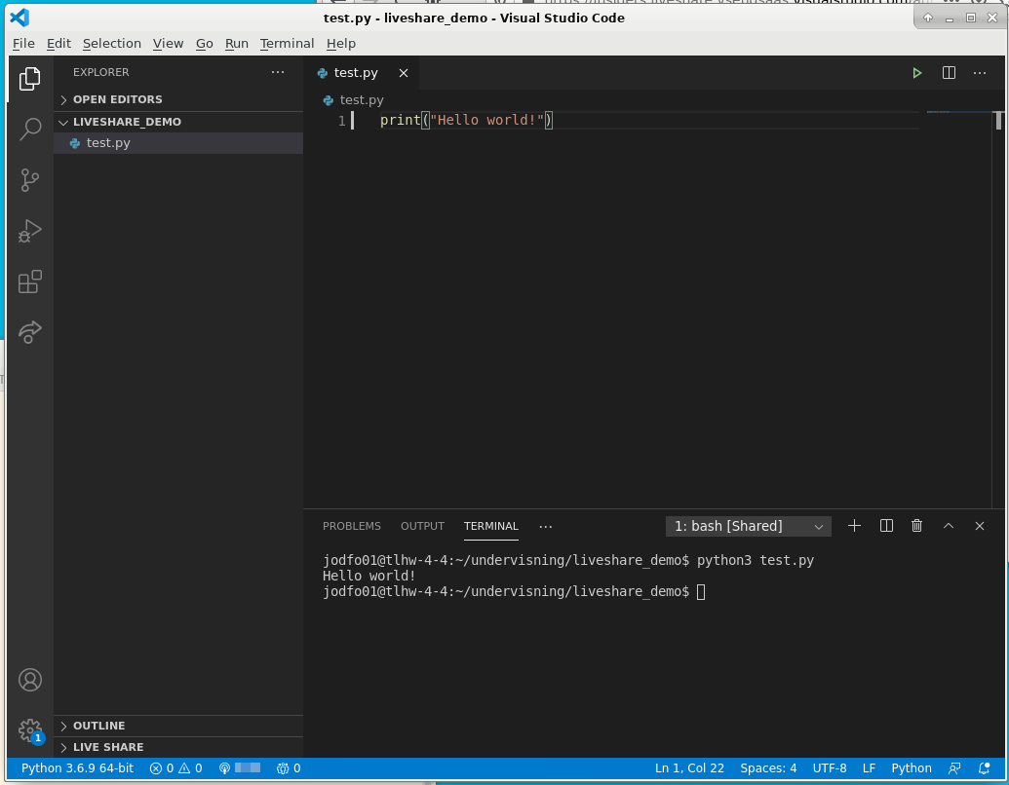
Task: Open errors and warnings count in status bar
Action: click(175, 768)
